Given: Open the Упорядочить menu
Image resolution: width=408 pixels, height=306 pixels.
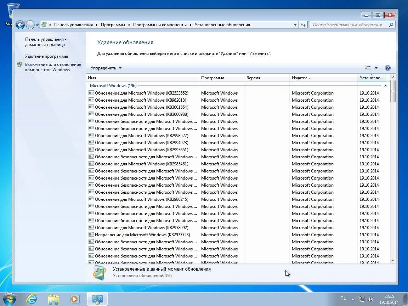Looking at the screenshot, I should [x=106, y=68].
